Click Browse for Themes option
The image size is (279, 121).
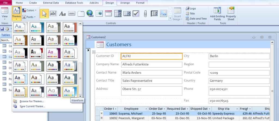32,101
